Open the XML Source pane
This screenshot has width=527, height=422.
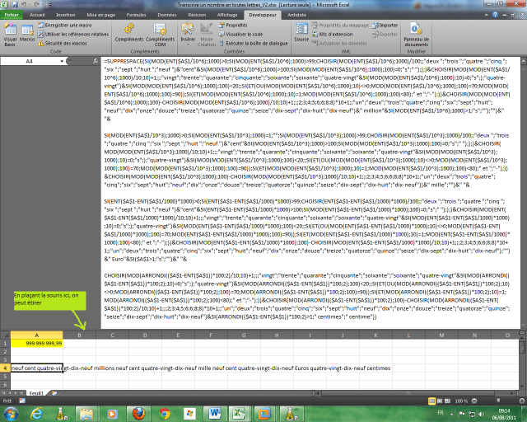pyautogui.click(x=301, y=33)
